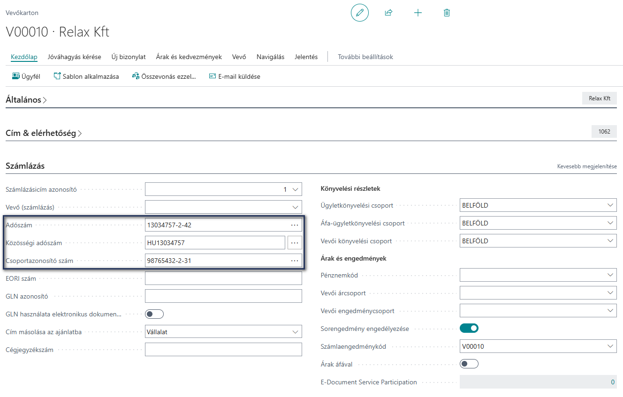Click the share icon at top
Image resolution: width=623 pixels, height=397 pixels.
coord(388,13)
